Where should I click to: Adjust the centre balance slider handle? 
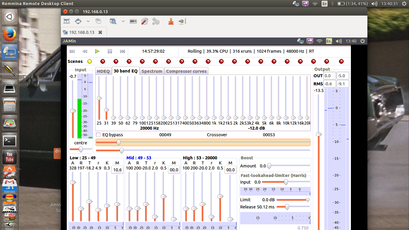click(x=81, y=149)
